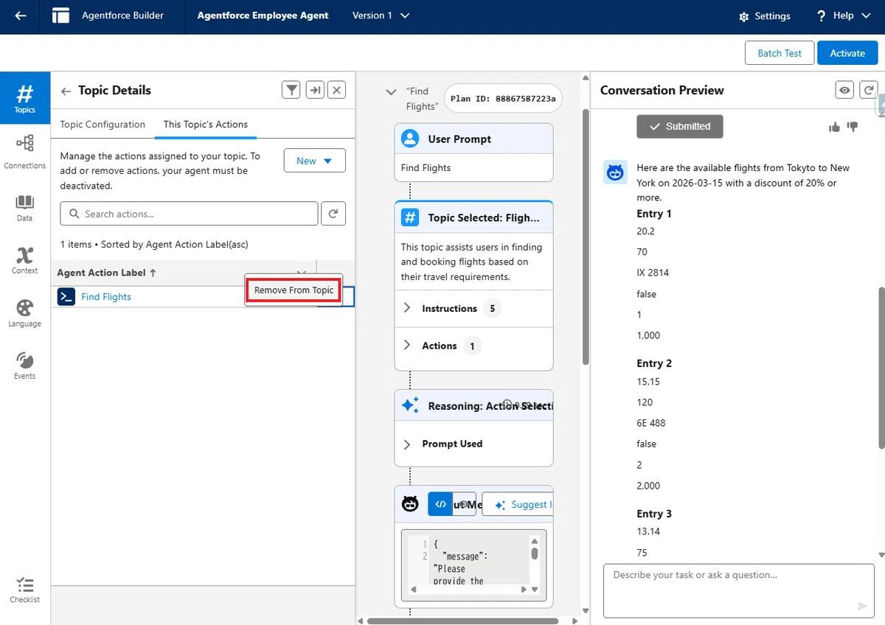
Task: Open the New dropdown button
Action: [x=315, y=161]
